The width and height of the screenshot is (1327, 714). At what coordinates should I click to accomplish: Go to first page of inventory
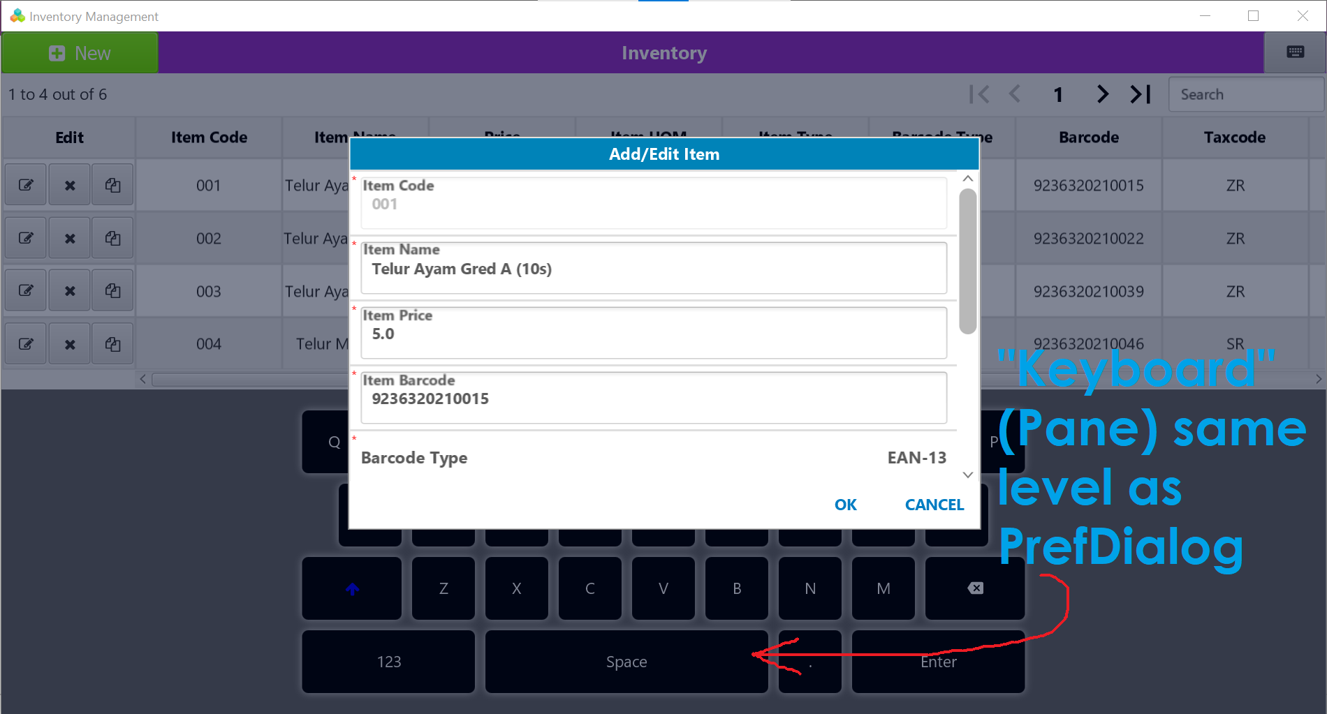click(979, 94)
